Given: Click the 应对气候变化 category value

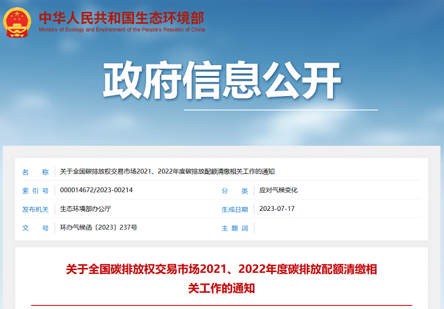Looking at the screenshot, I should tap(278, 190).
